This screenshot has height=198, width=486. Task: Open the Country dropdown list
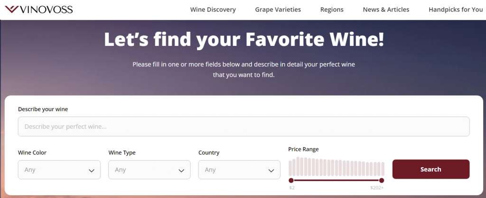click(239, 170)
